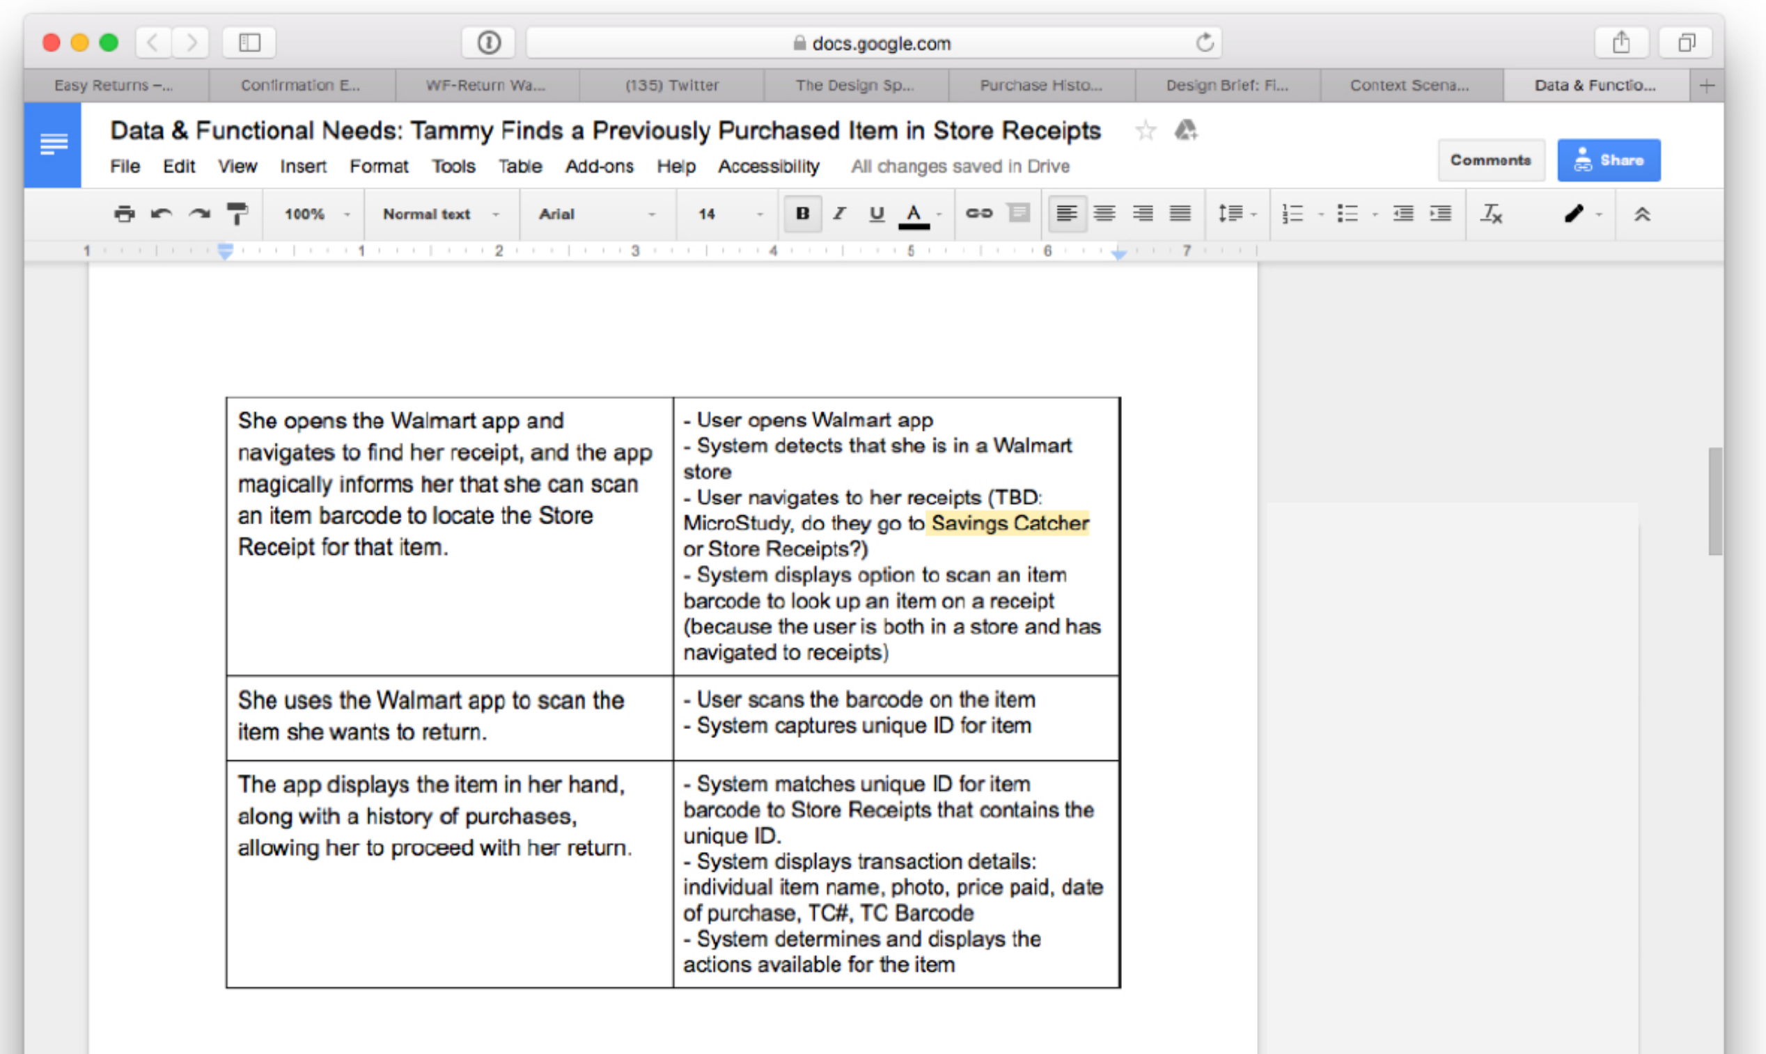
Task: Expand the Normal text style dropdown
Action: pyautogui.click(x=440, y=214)
